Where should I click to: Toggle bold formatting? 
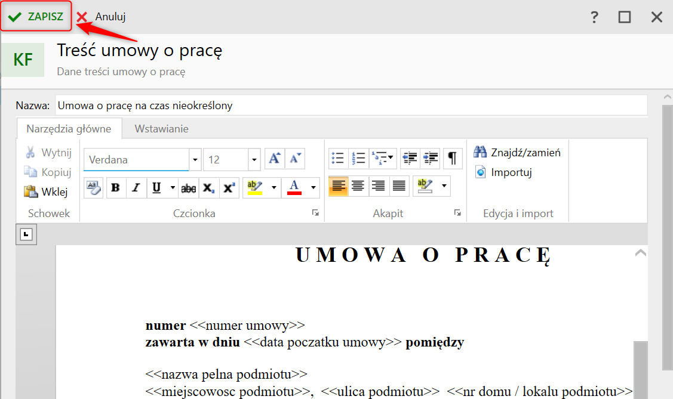115,188
